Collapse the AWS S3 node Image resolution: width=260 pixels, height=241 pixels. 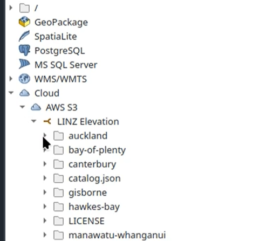click(22, 107)
